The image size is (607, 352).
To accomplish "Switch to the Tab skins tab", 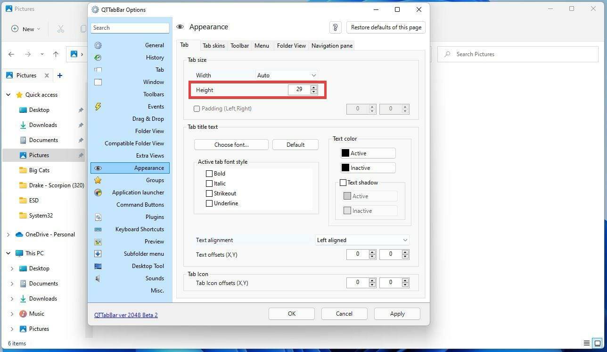I will [x=213, y=45].
